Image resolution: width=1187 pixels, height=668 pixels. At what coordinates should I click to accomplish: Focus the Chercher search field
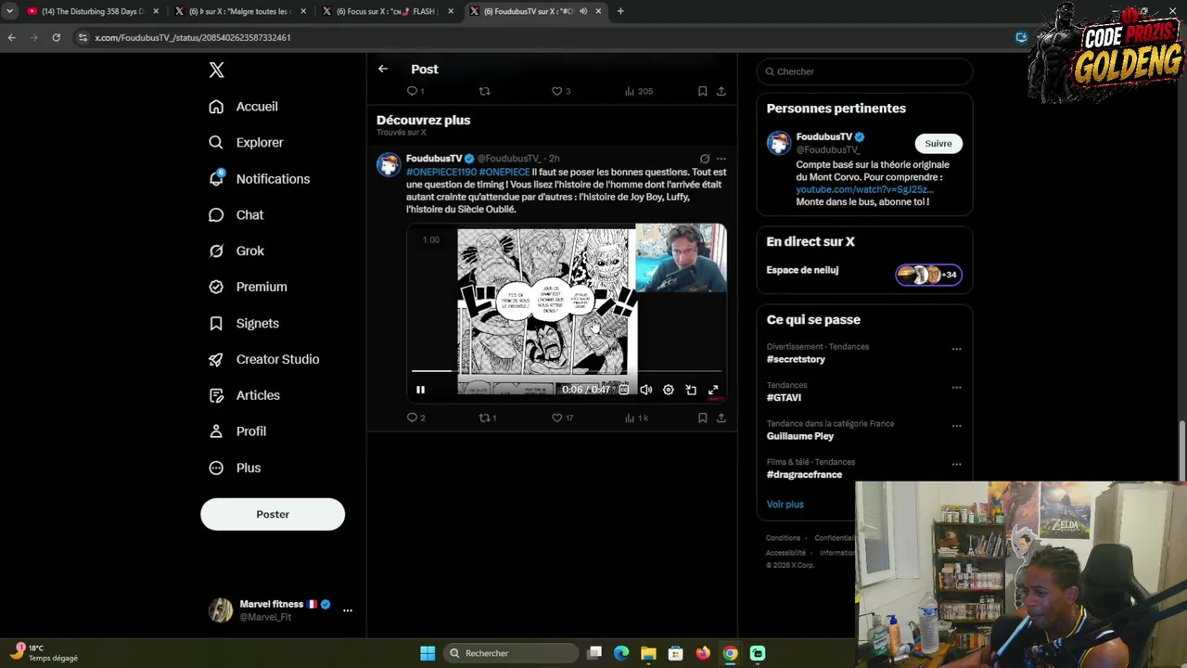[864, 71]
